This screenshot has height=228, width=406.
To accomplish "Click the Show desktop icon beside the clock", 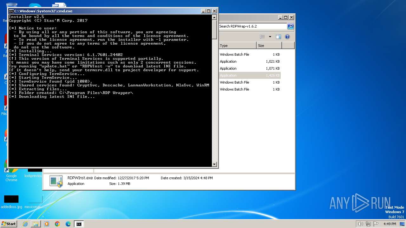I will point(402,224).
